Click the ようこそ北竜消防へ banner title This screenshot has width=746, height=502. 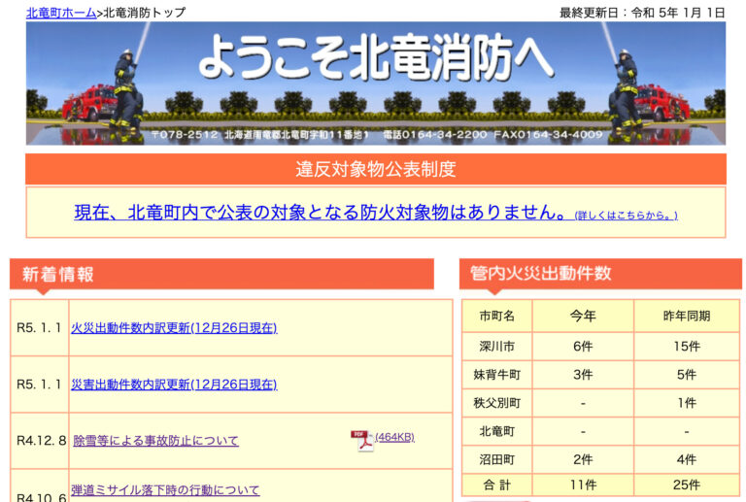[x=375, y=60]
